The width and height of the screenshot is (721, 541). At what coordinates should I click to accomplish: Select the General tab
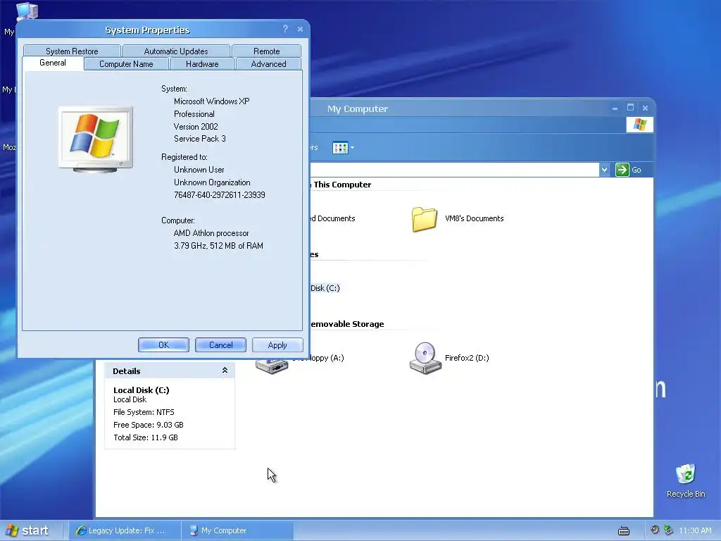[53, 63]
